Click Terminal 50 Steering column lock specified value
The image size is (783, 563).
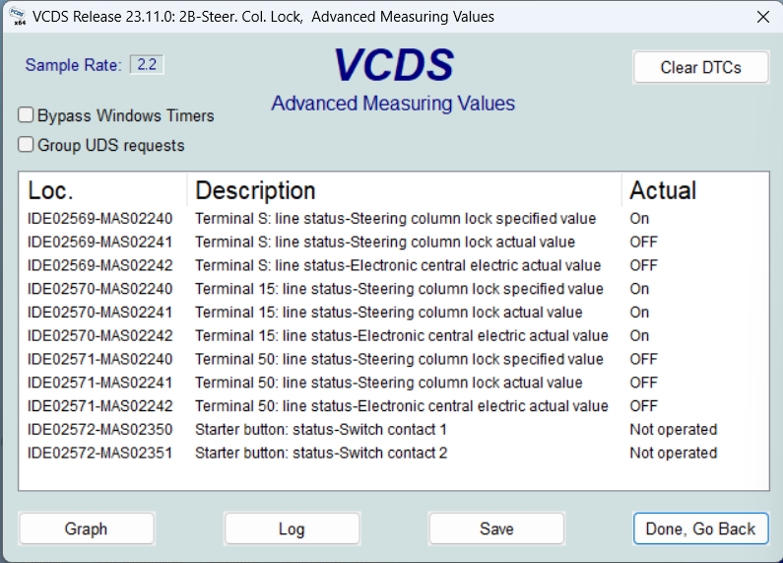point(400,360)
